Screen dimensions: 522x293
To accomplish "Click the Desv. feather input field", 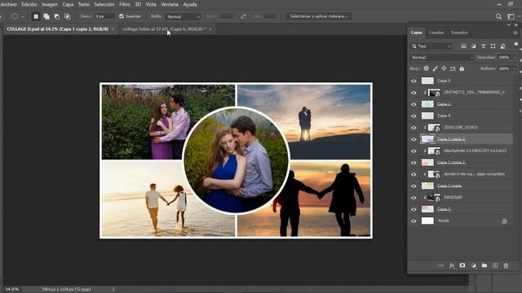I will point(105,16).
